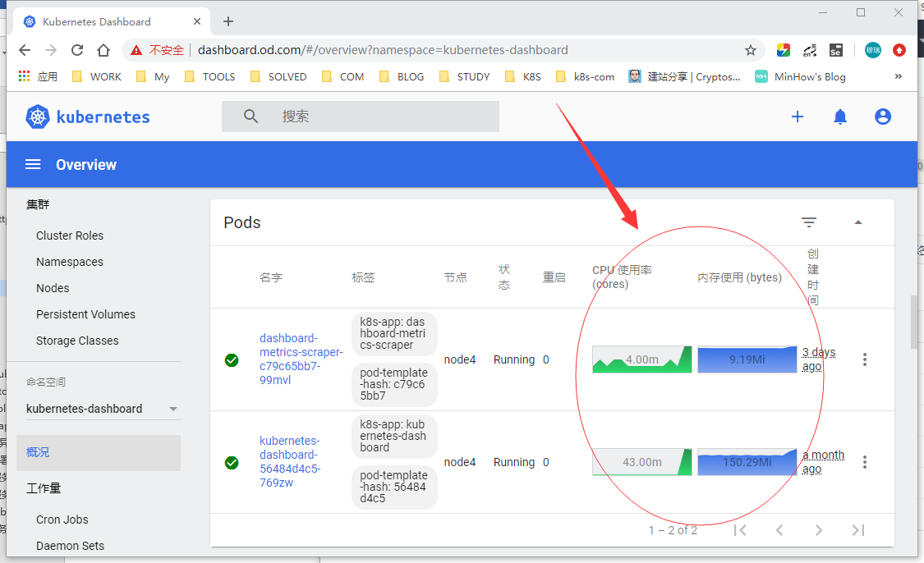
Task: Open the COM bookmark folder
Action: (343, 76)
